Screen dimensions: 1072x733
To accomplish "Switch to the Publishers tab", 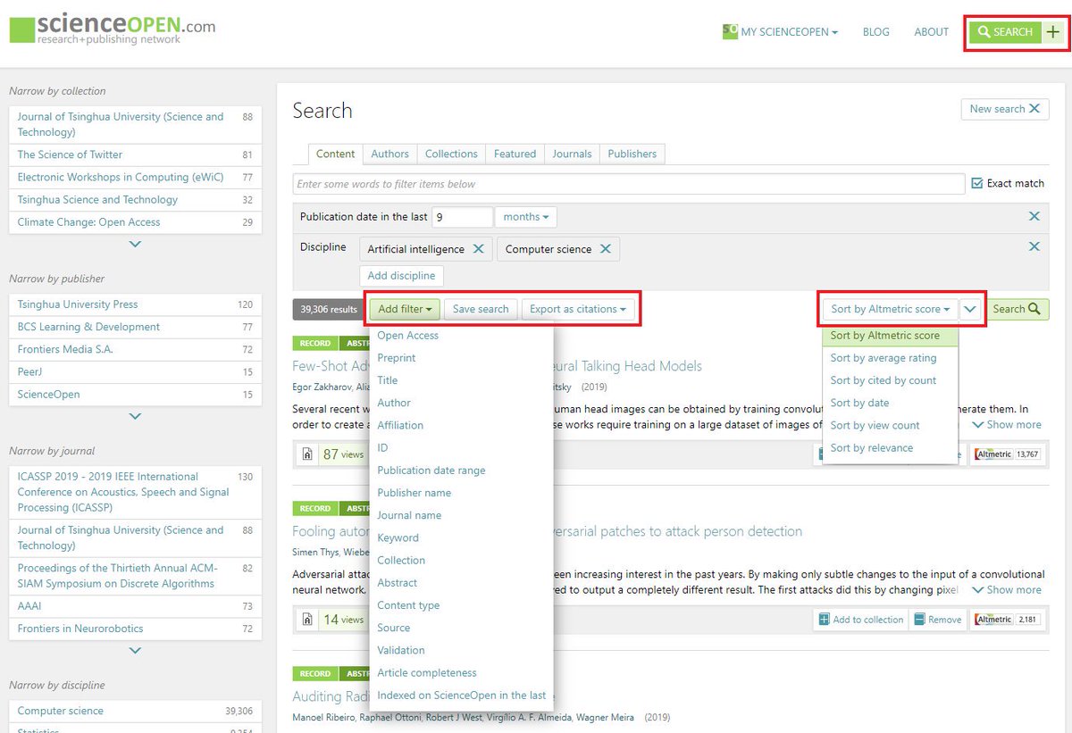I will coord(632,154).
